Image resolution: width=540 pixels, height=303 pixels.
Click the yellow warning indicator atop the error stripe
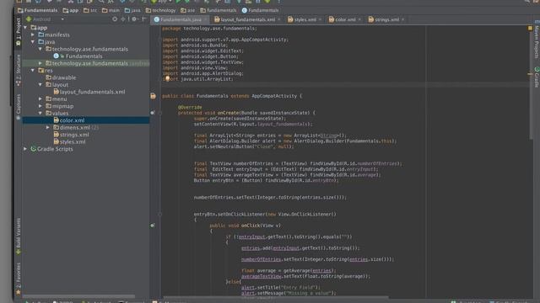click(x=530, y=28)
